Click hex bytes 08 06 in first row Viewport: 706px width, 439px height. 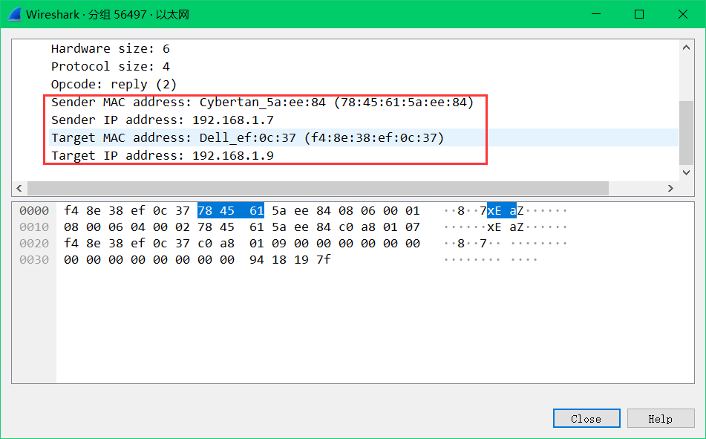pyautogui.click(x=357, y=210)
